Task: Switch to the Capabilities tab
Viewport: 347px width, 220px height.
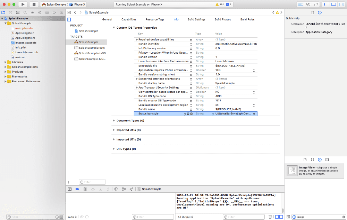Action: [x=129, y=19]
